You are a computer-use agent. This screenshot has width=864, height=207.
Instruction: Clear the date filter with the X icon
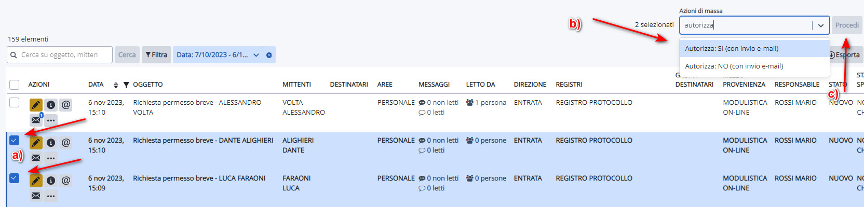coord(269,55)
